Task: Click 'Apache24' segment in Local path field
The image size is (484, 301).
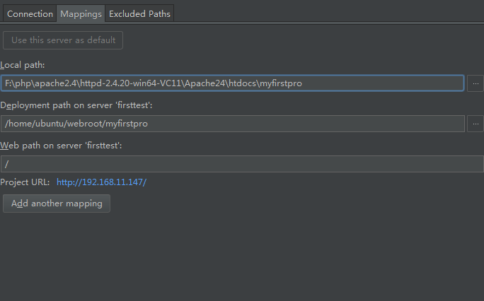Action: [x=208, y=83]
